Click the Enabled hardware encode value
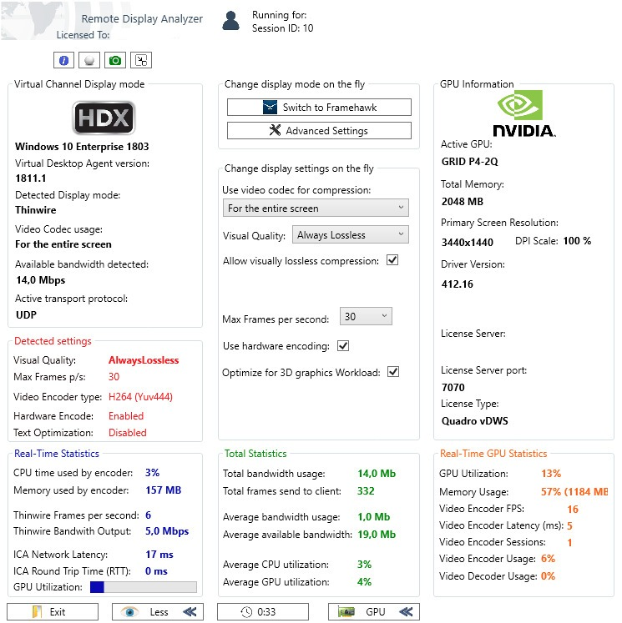 point(126,415)
